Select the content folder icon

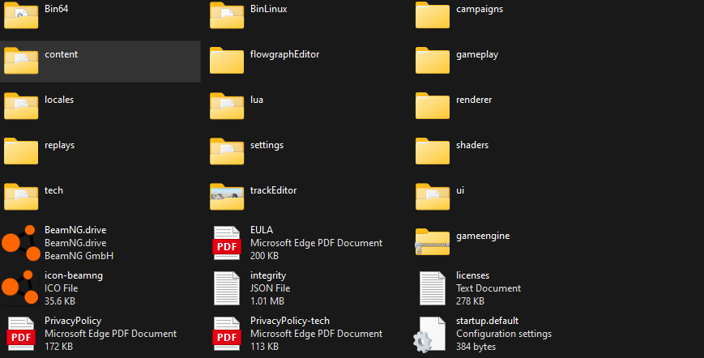21,61
